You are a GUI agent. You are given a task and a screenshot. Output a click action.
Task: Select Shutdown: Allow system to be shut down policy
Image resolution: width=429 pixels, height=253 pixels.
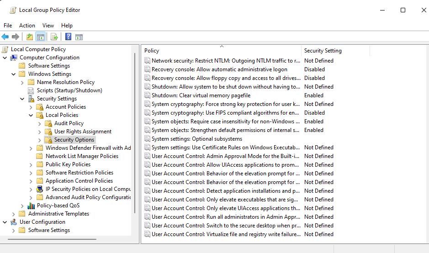pos(226,87)
